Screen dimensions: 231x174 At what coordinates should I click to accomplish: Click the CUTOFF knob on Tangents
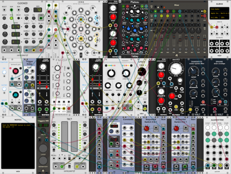coord(194,71)
